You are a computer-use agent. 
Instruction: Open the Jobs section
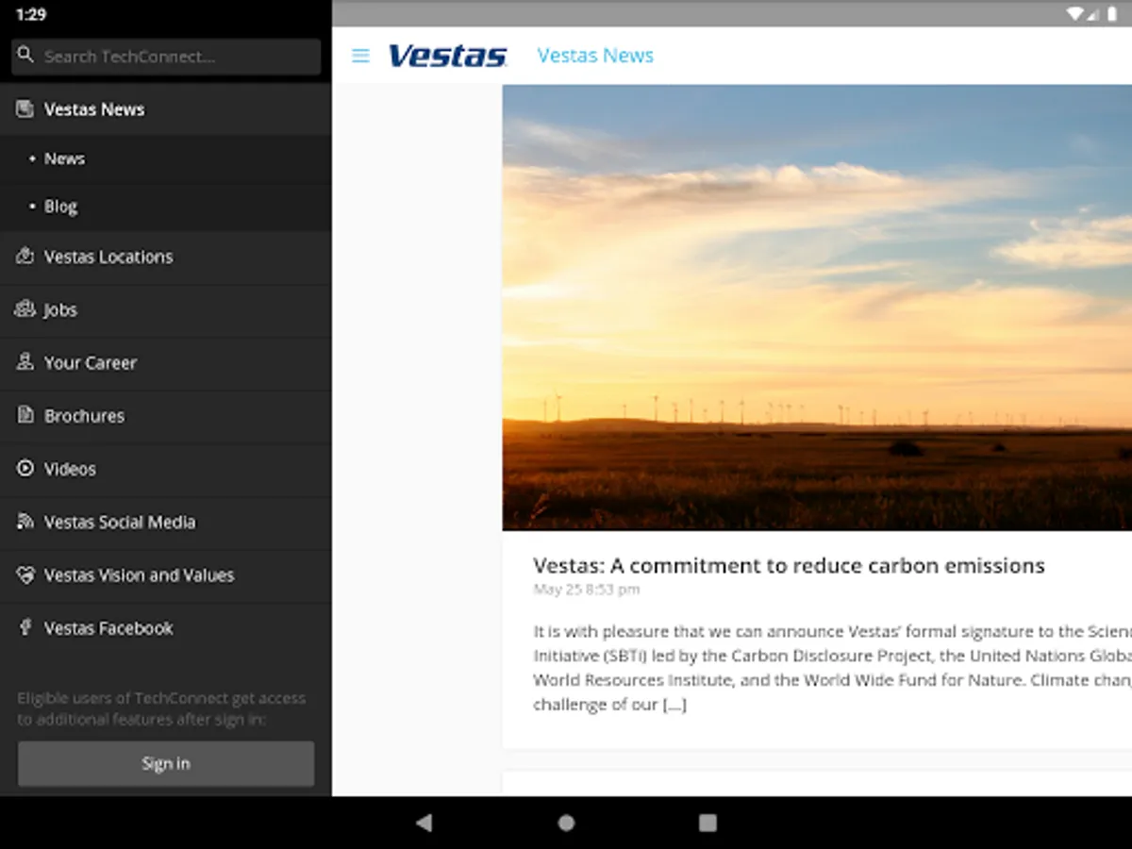tap(165, 309)
